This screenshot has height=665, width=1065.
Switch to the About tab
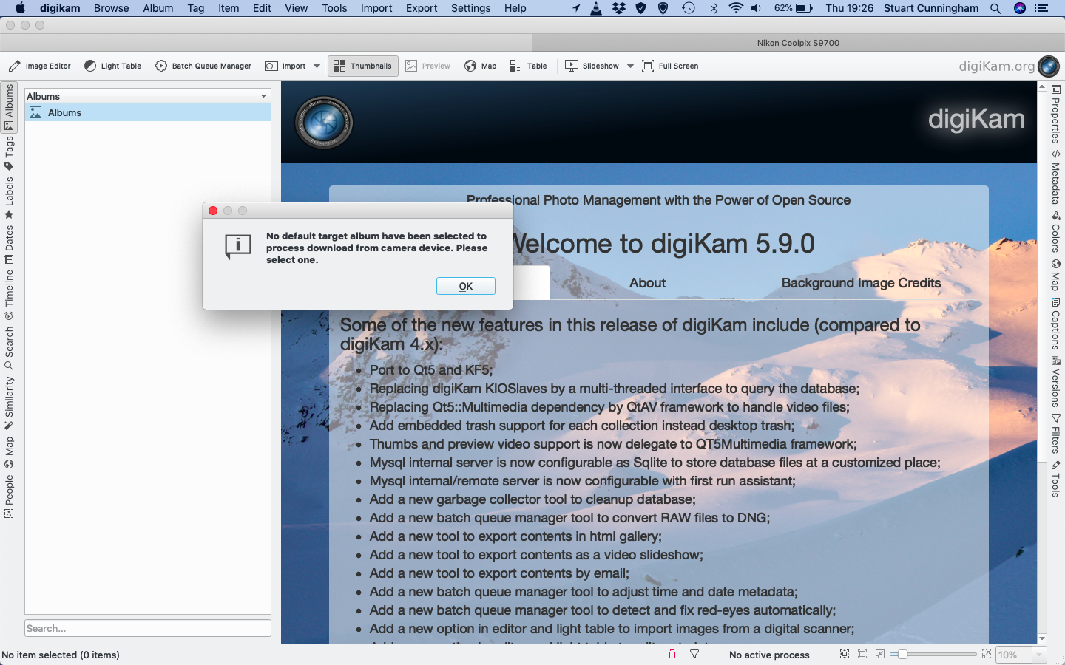coord(647,283)
